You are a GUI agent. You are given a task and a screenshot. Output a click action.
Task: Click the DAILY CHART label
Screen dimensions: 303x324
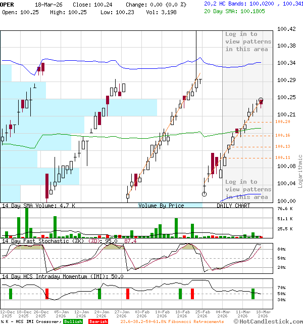click(x=233, y=206)
